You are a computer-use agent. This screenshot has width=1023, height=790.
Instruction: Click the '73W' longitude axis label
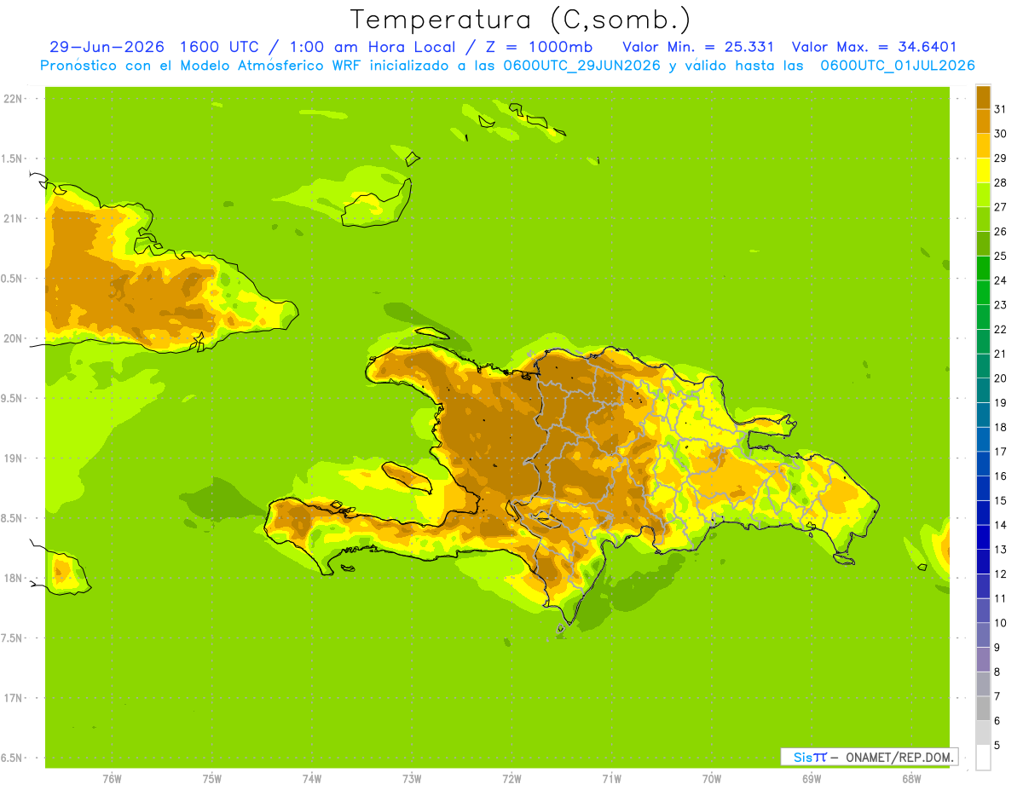pos(412,779)
